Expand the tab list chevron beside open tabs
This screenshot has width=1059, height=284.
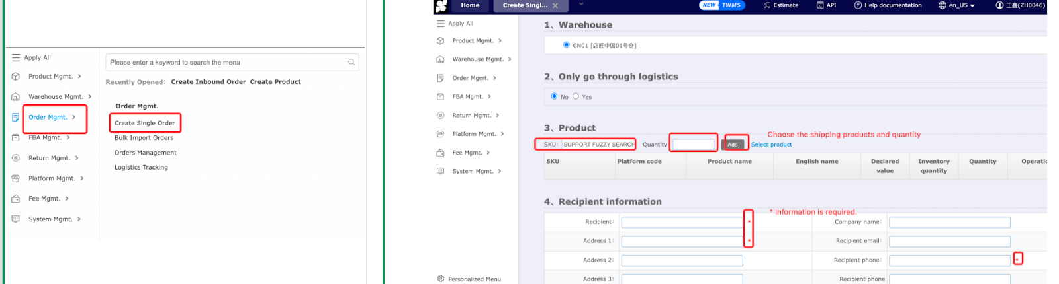coord(581,5)
